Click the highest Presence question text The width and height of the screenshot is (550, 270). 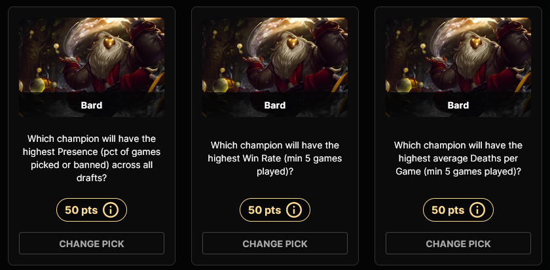point(92,158)
